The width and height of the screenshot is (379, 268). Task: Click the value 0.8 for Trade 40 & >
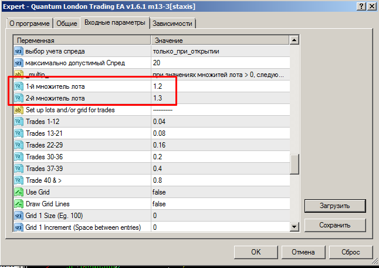tap(158, 180)
